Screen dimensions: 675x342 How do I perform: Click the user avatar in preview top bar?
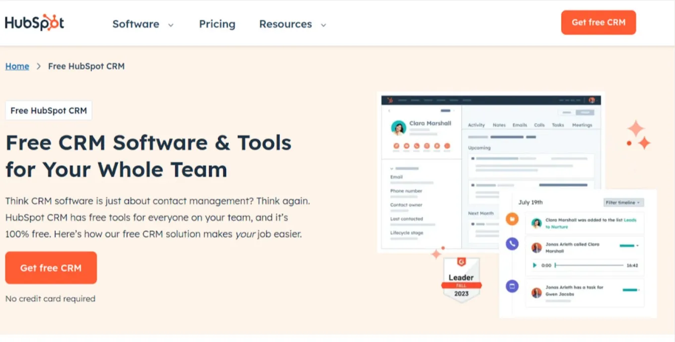point(592,100)
